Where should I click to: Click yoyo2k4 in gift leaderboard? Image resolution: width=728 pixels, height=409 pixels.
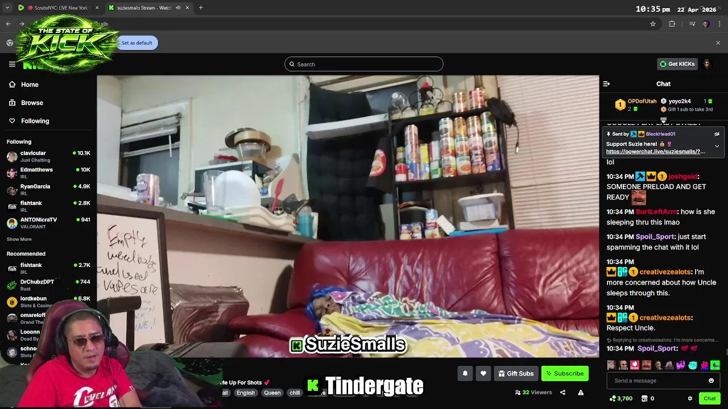point(680,101)
